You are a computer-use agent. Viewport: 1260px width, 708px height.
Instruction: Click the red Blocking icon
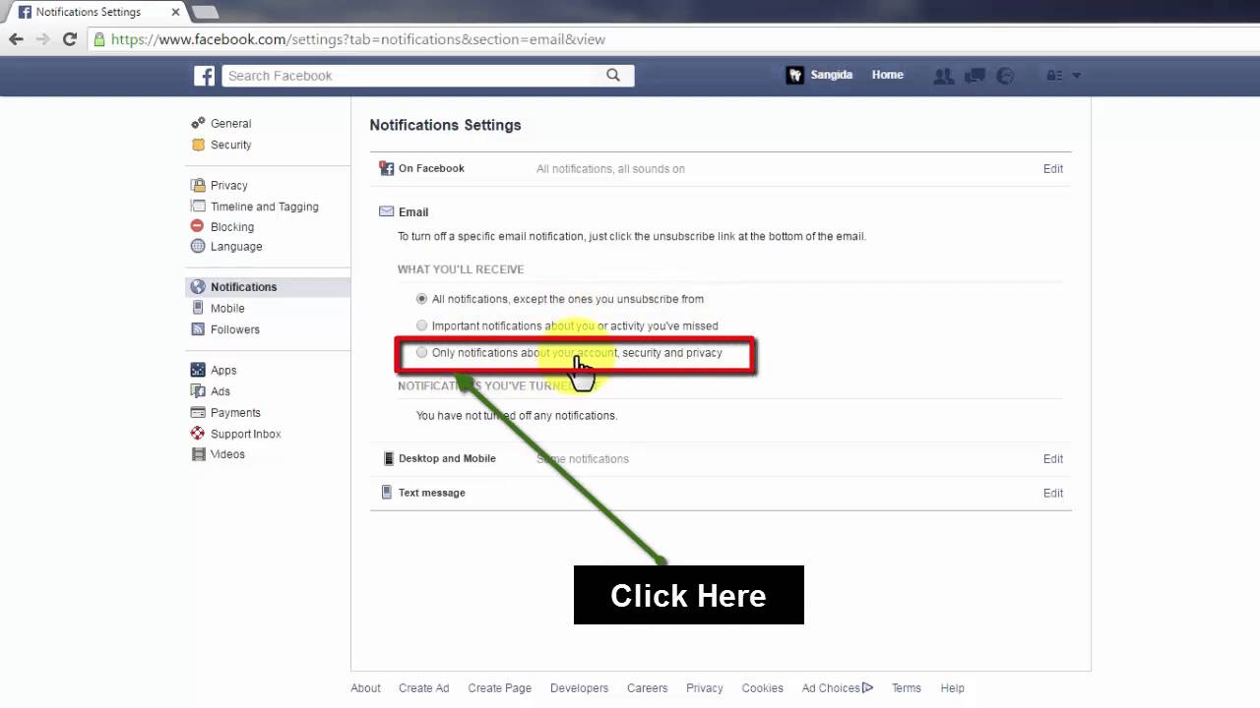click(x=198, y=226)
